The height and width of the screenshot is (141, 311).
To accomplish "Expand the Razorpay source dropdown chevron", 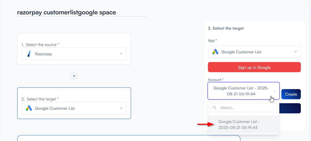I will click(121, 54).
